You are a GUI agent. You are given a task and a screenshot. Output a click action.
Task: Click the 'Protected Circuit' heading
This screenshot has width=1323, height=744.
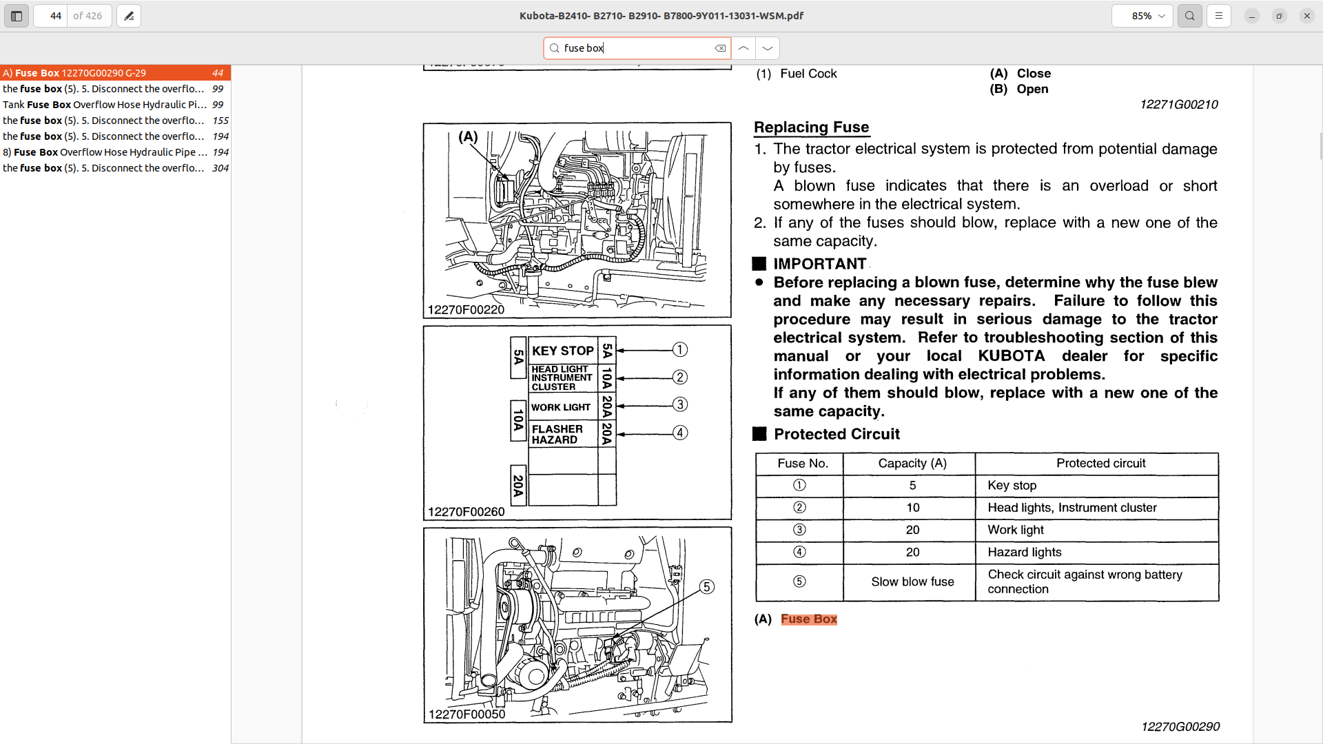coord(837,434)
